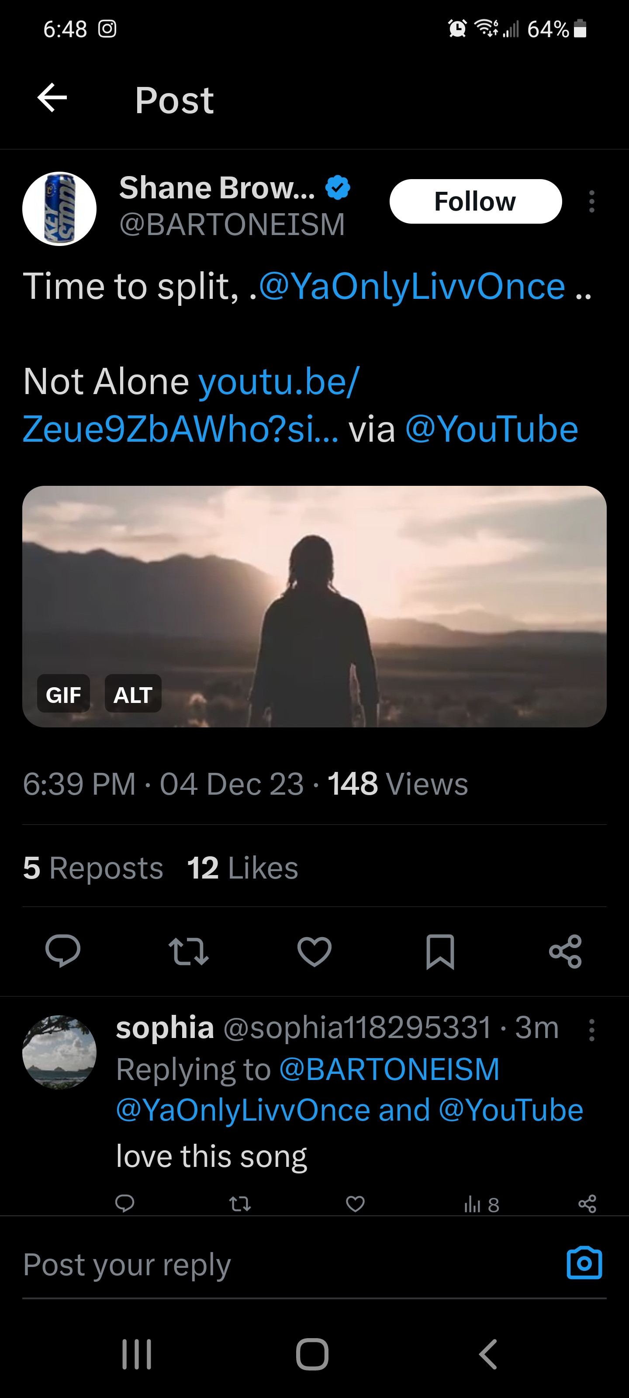Open Android recent apps button
This screenshot has width=629, height=1398.
pyautogui.click(x=137, y=1354)
